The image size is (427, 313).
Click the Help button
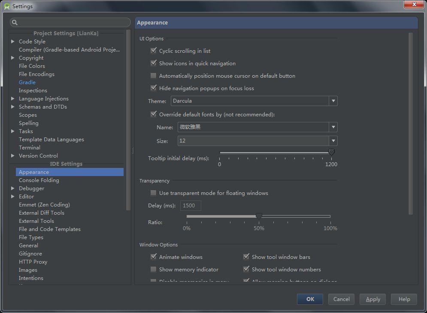pyautogui.click(x=404, y=299)
